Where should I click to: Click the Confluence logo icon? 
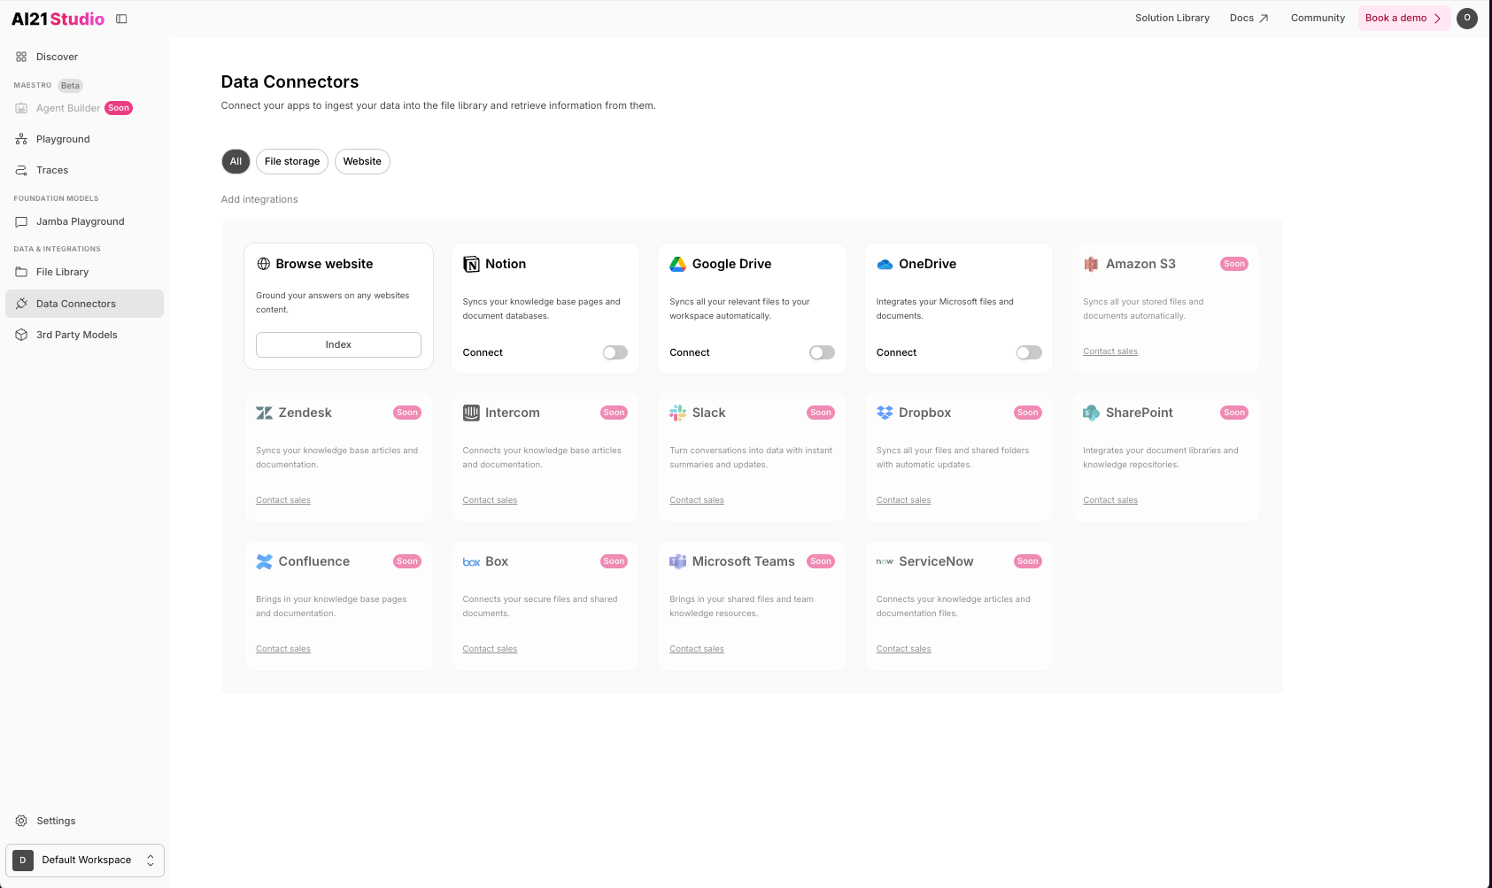[264, 561]
